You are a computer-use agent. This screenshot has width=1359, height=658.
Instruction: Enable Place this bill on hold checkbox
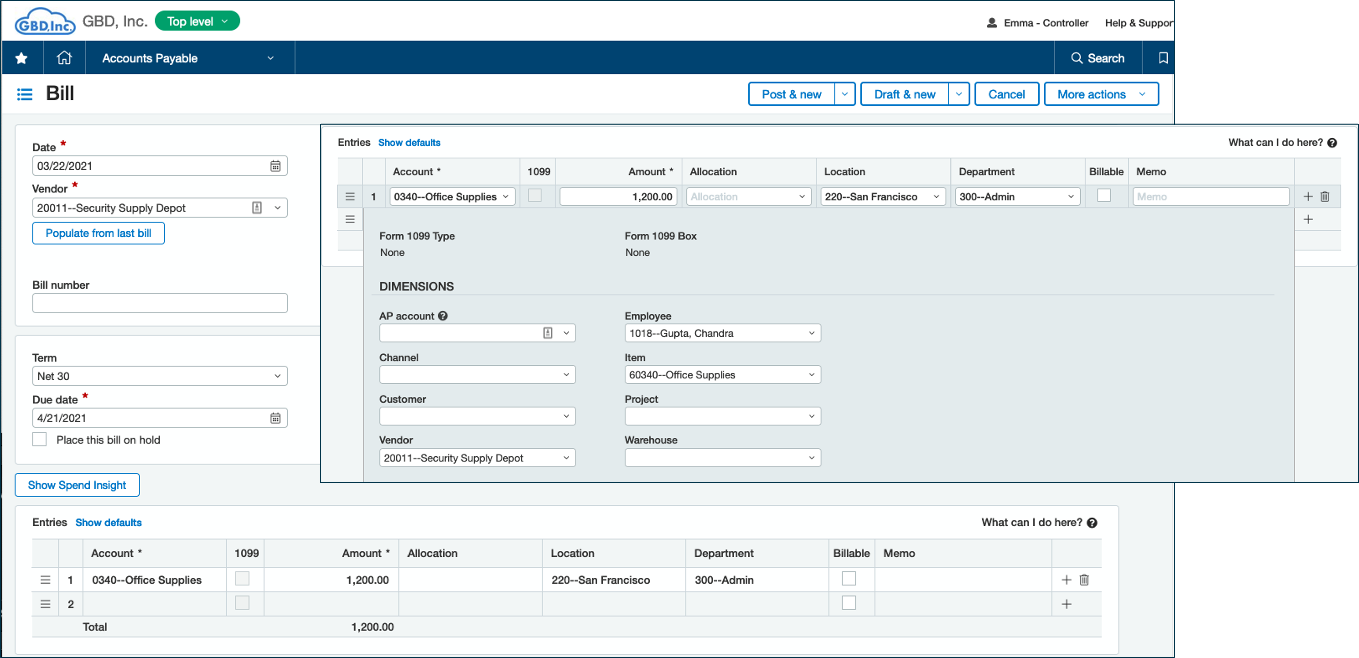click(40, 440)
